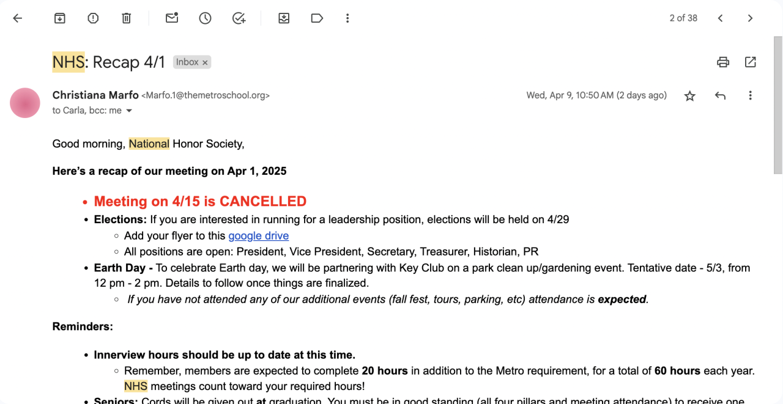This screenshot has width=783, height=404.
Task: Mark this email as unread
Action: 172,18
